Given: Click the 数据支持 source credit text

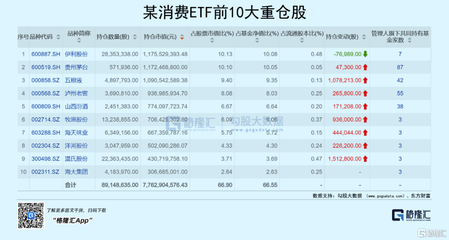Looking at the screenshot, I should point(371,196).
